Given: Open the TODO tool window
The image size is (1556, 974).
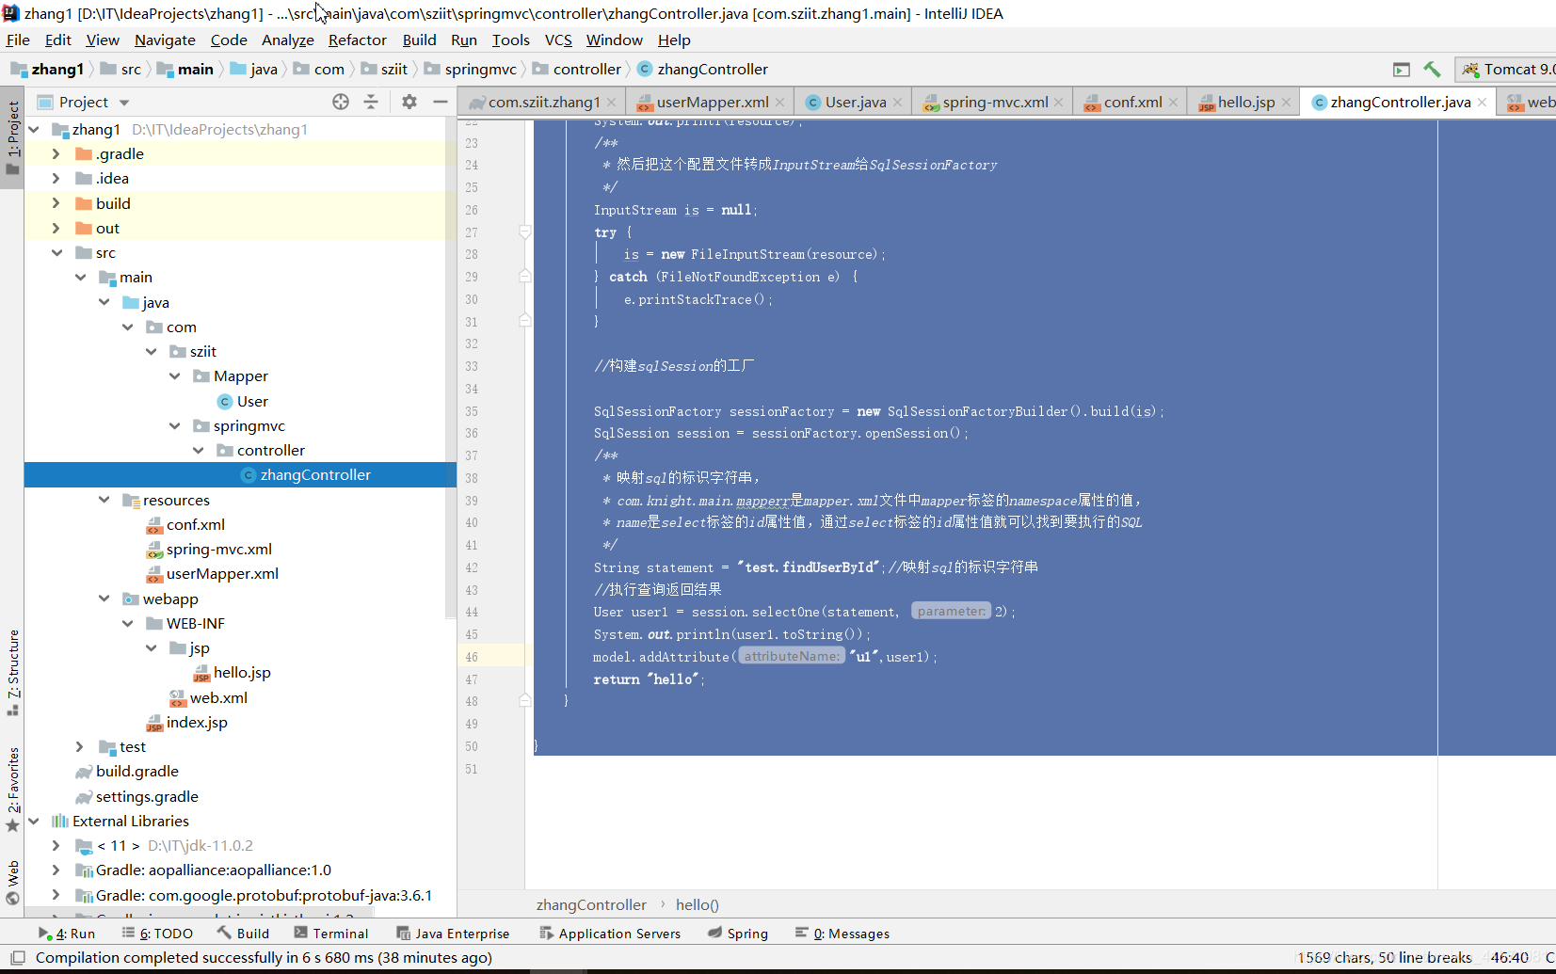Looking at the screenshot, I should pos(157,933).
